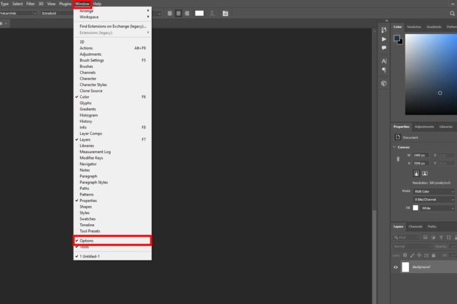Hide the Background layer with the eye icon

pos(395,267)
